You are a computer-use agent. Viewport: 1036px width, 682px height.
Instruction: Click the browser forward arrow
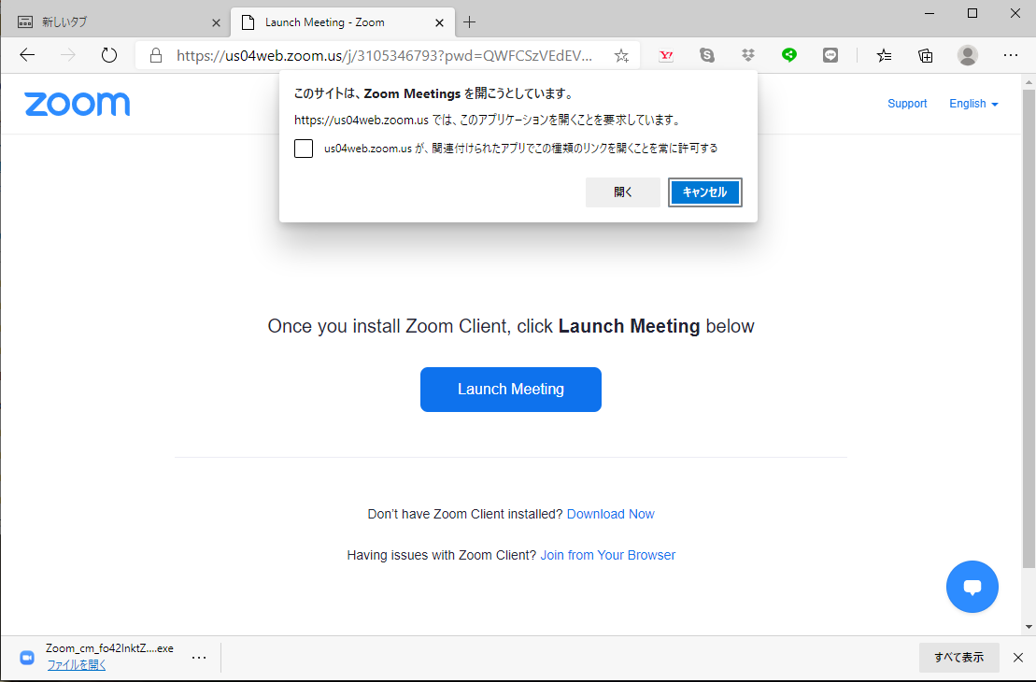(68, 55)
